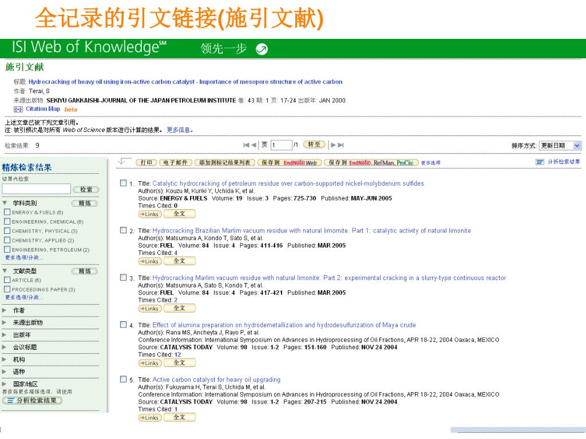Save to EndNote, RefMan, ProCite button

(371, 162)
